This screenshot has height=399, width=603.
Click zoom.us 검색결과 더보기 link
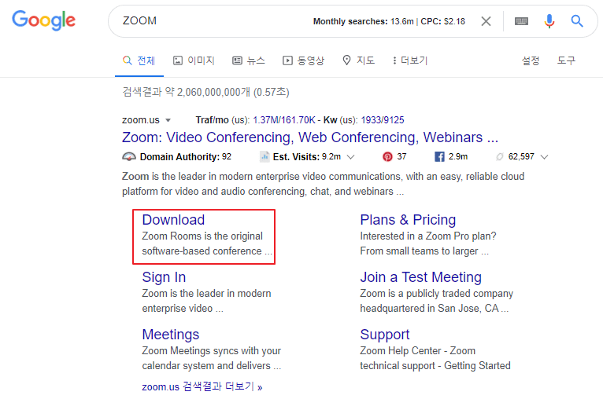click(202, 386)
